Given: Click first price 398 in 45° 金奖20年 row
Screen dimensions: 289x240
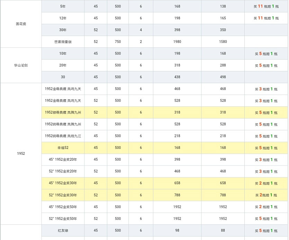Looking at the screenshot, I should 177,160.
